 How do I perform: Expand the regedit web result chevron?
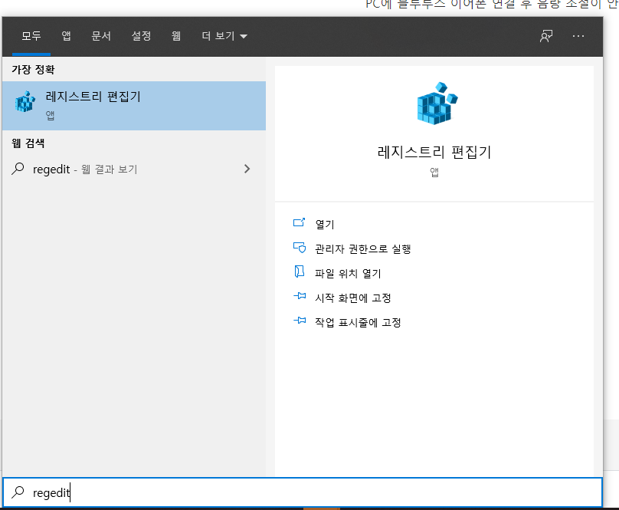coord(247,169)
